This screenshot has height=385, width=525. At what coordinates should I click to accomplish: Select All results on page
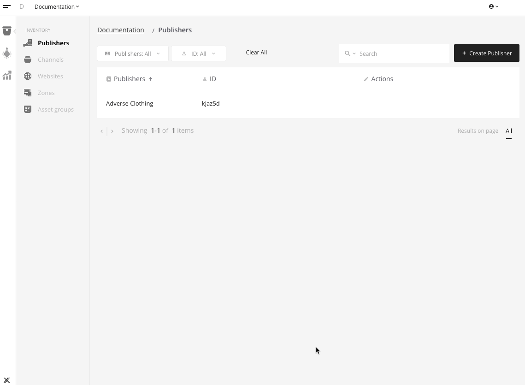[x=508, y=130]
